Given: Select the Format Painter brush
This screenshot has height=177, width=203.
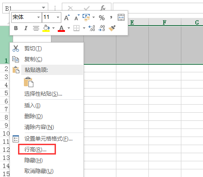Looking at the screenshot, I should coord(112,28).
